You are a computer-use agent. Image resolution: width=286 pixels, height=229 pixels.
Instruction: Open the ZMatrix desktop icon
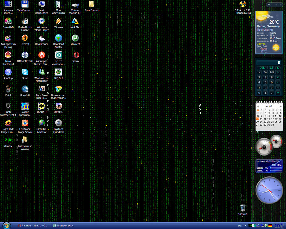point(8,140)
